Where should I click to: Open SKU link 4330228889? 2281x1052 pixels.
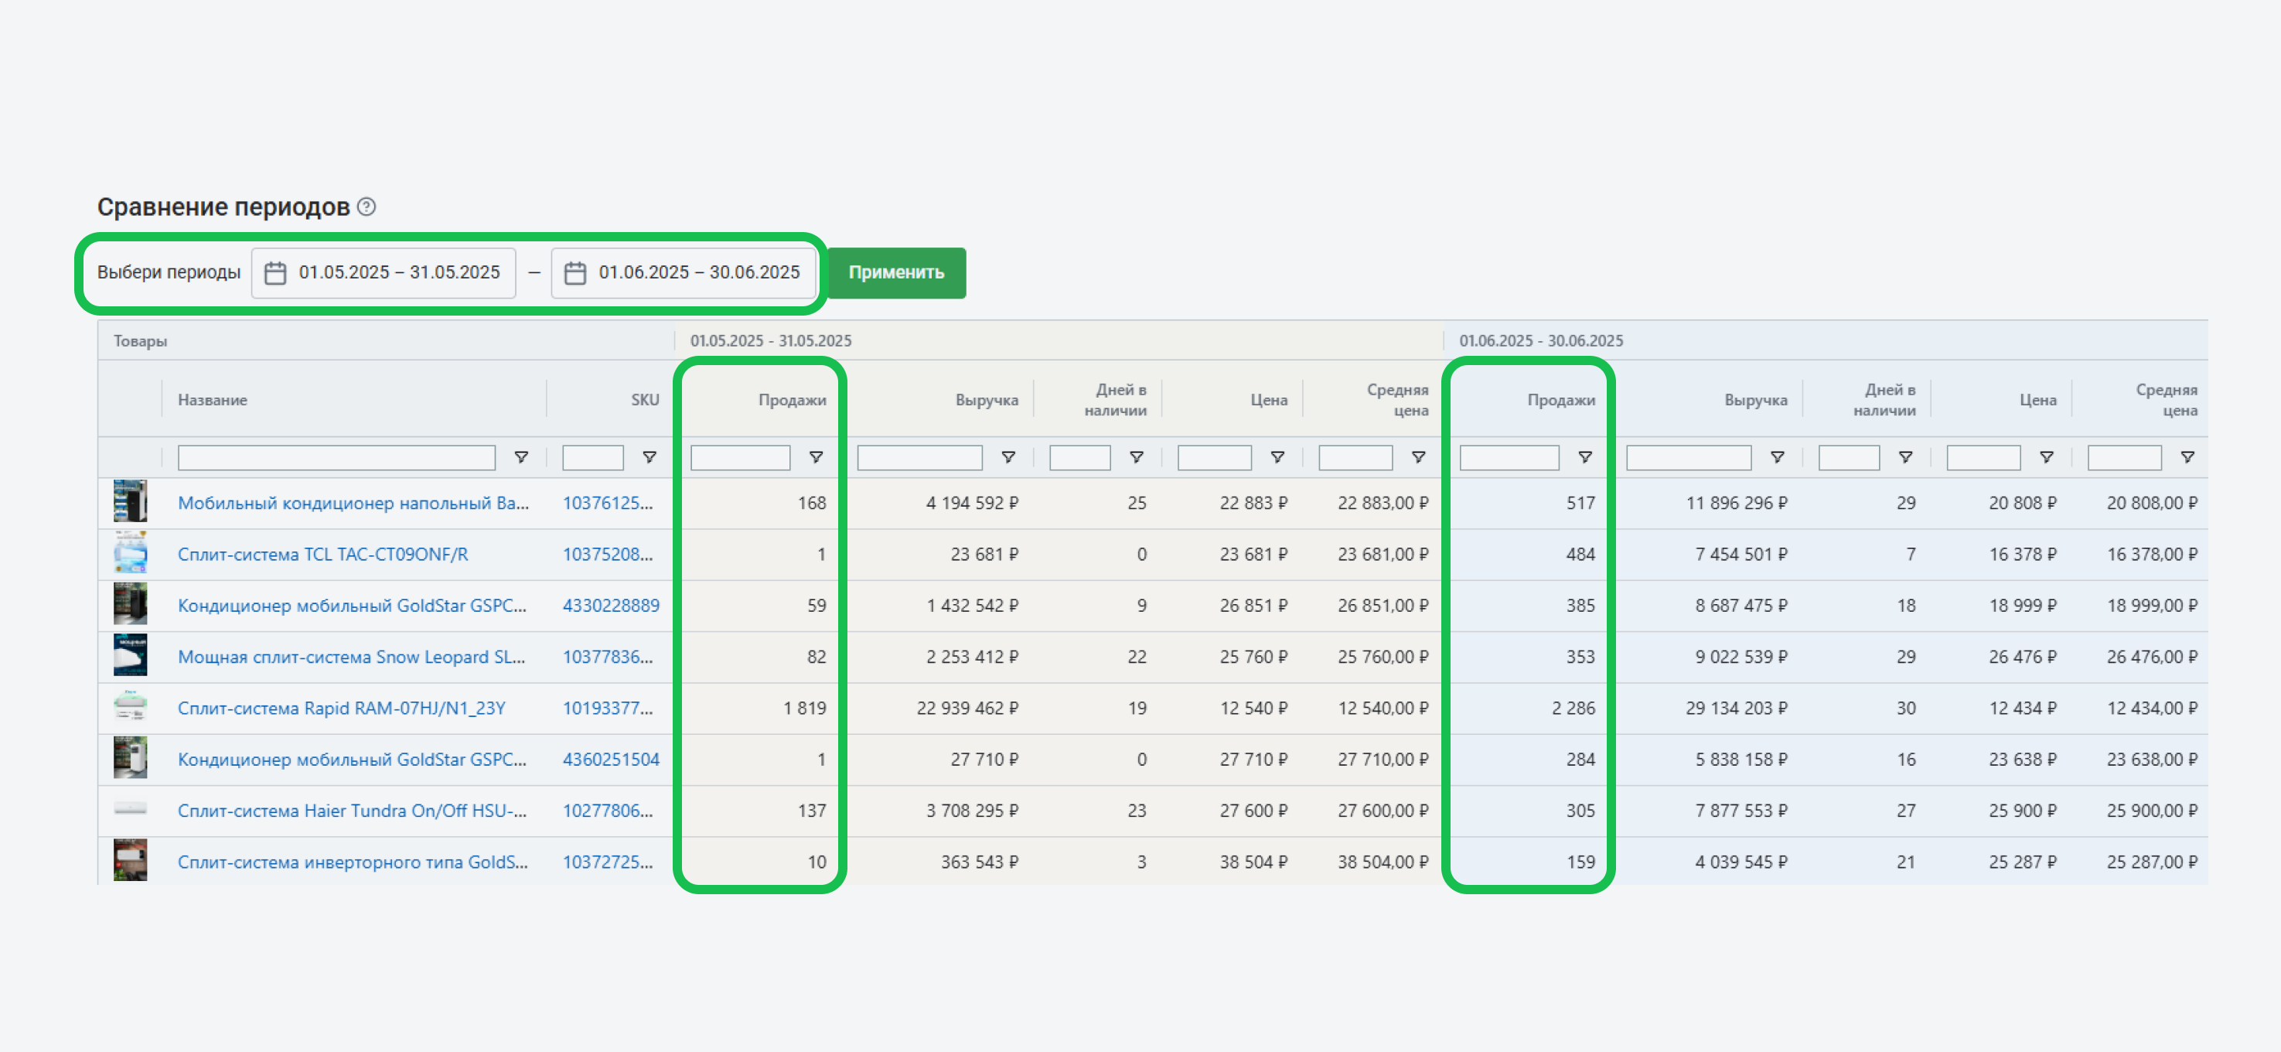(x=611, y=606)
